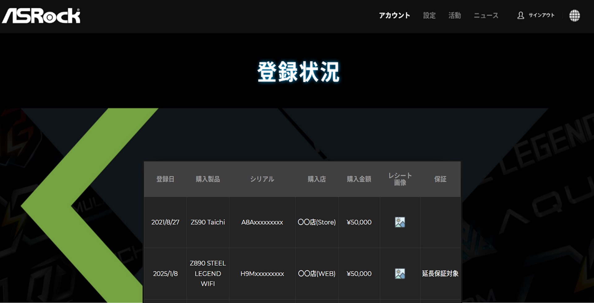This screenshot has width=594, height=303.
Task: Open receipt image for Z890 STEEL LEGEND
Action: [x=400, y=273]
